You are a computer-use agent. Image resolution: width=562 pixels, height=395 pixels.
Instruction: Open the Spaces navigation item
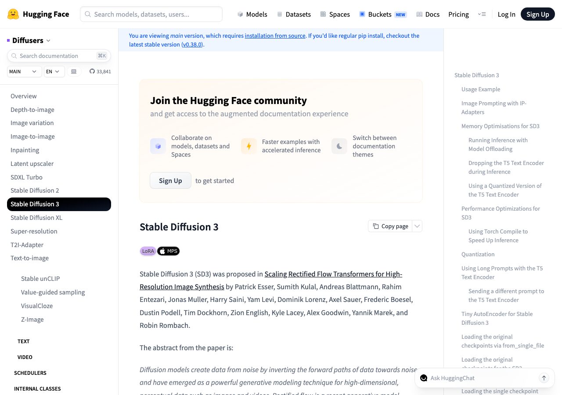click(x=335, y=14)
